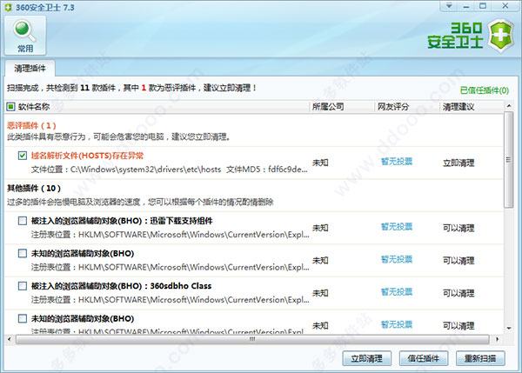The height and width of the screenshot is (373, 522).
Task: Select the 被注入的浏览器辅助对象(BHO):360sdbho Class title
Action: click(x=121, y=286)
